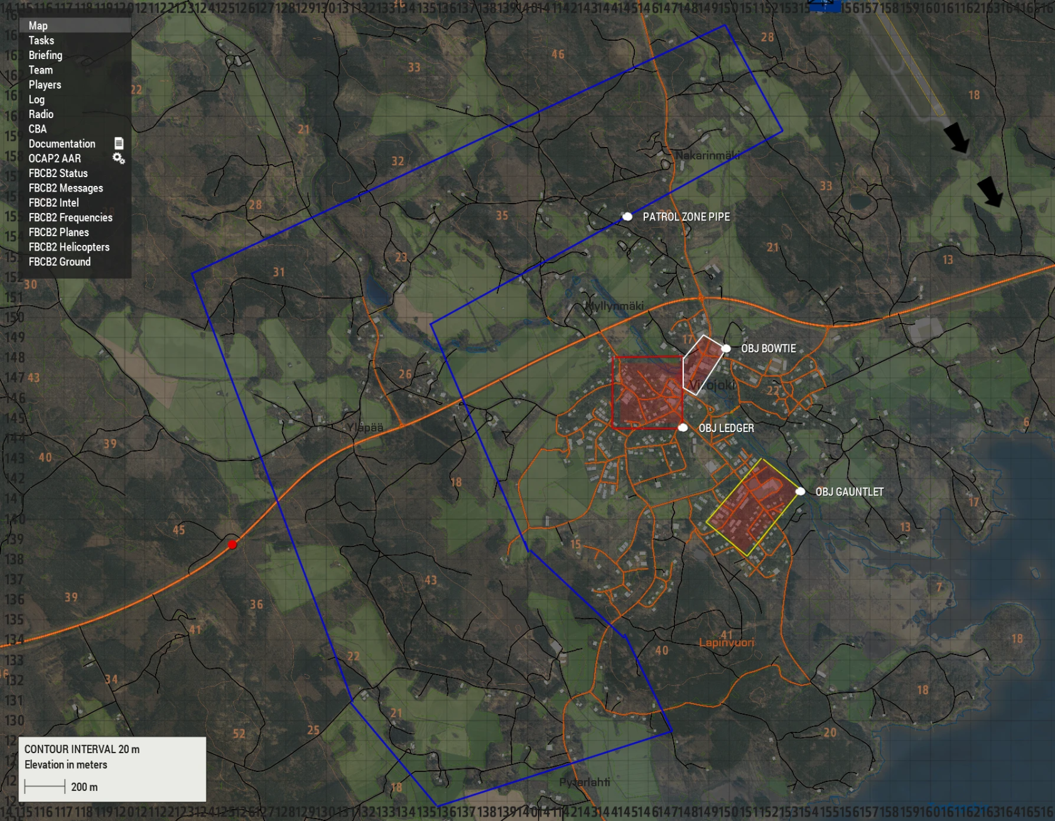The image size is (1055, 821).
Task: Open the Radio menu entry
Action: 41,114
